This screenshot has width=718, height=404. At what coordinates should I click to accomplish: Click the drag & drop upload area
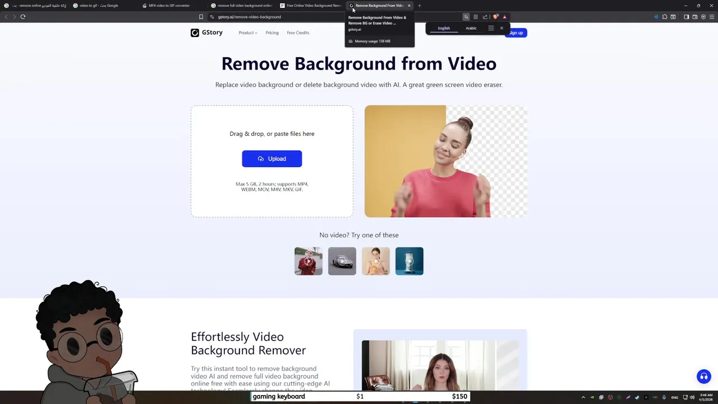pyautogui.click(x=272, y=161)
